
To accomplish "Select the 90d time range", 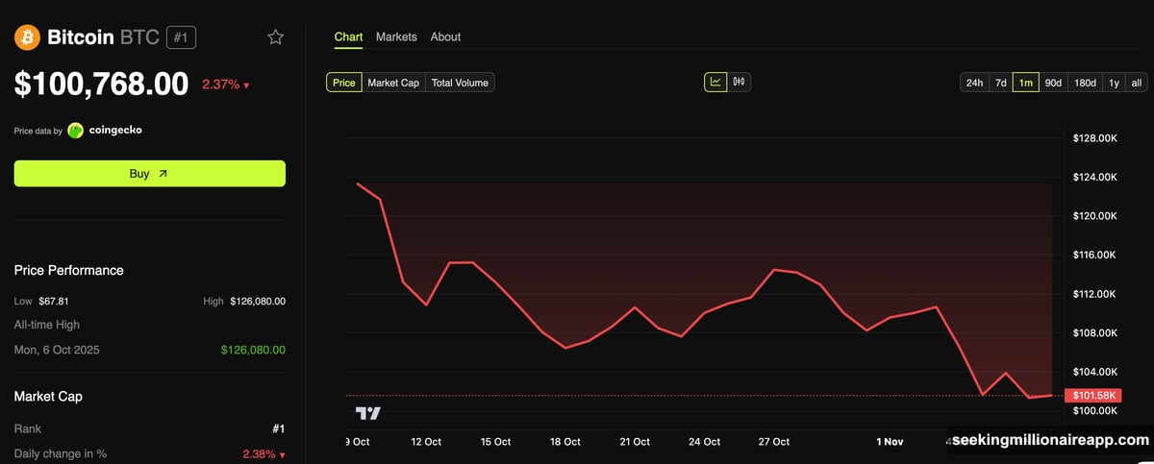I will (1053, 83).
